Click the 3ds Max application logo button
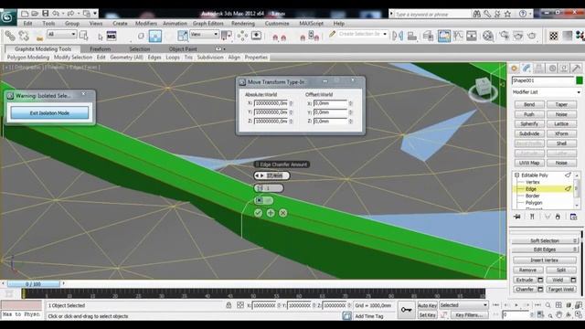This screenshot has width=585, height=329. pos(7,17)
